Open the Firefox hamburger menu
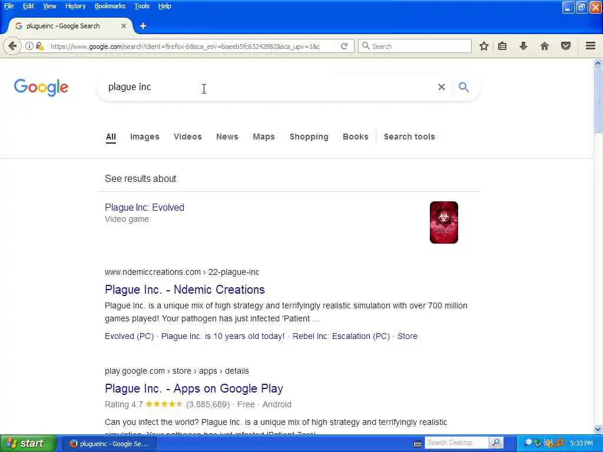603x452 pixels. click(591, 46)
